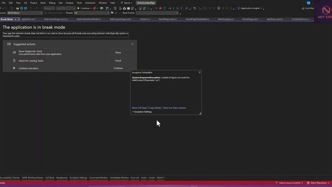
Task: Open the Build menu
Action: [x=43, y=3]
